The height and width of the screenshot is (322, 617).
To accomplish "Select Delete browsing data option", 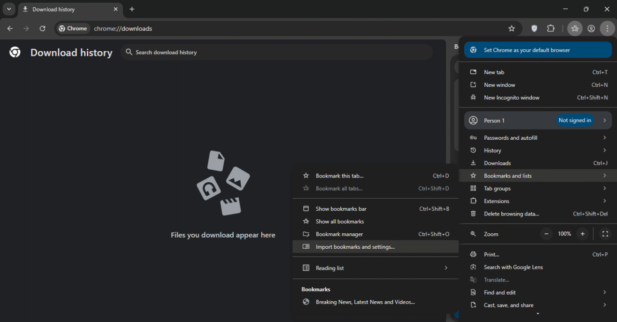I will point(538,214).
